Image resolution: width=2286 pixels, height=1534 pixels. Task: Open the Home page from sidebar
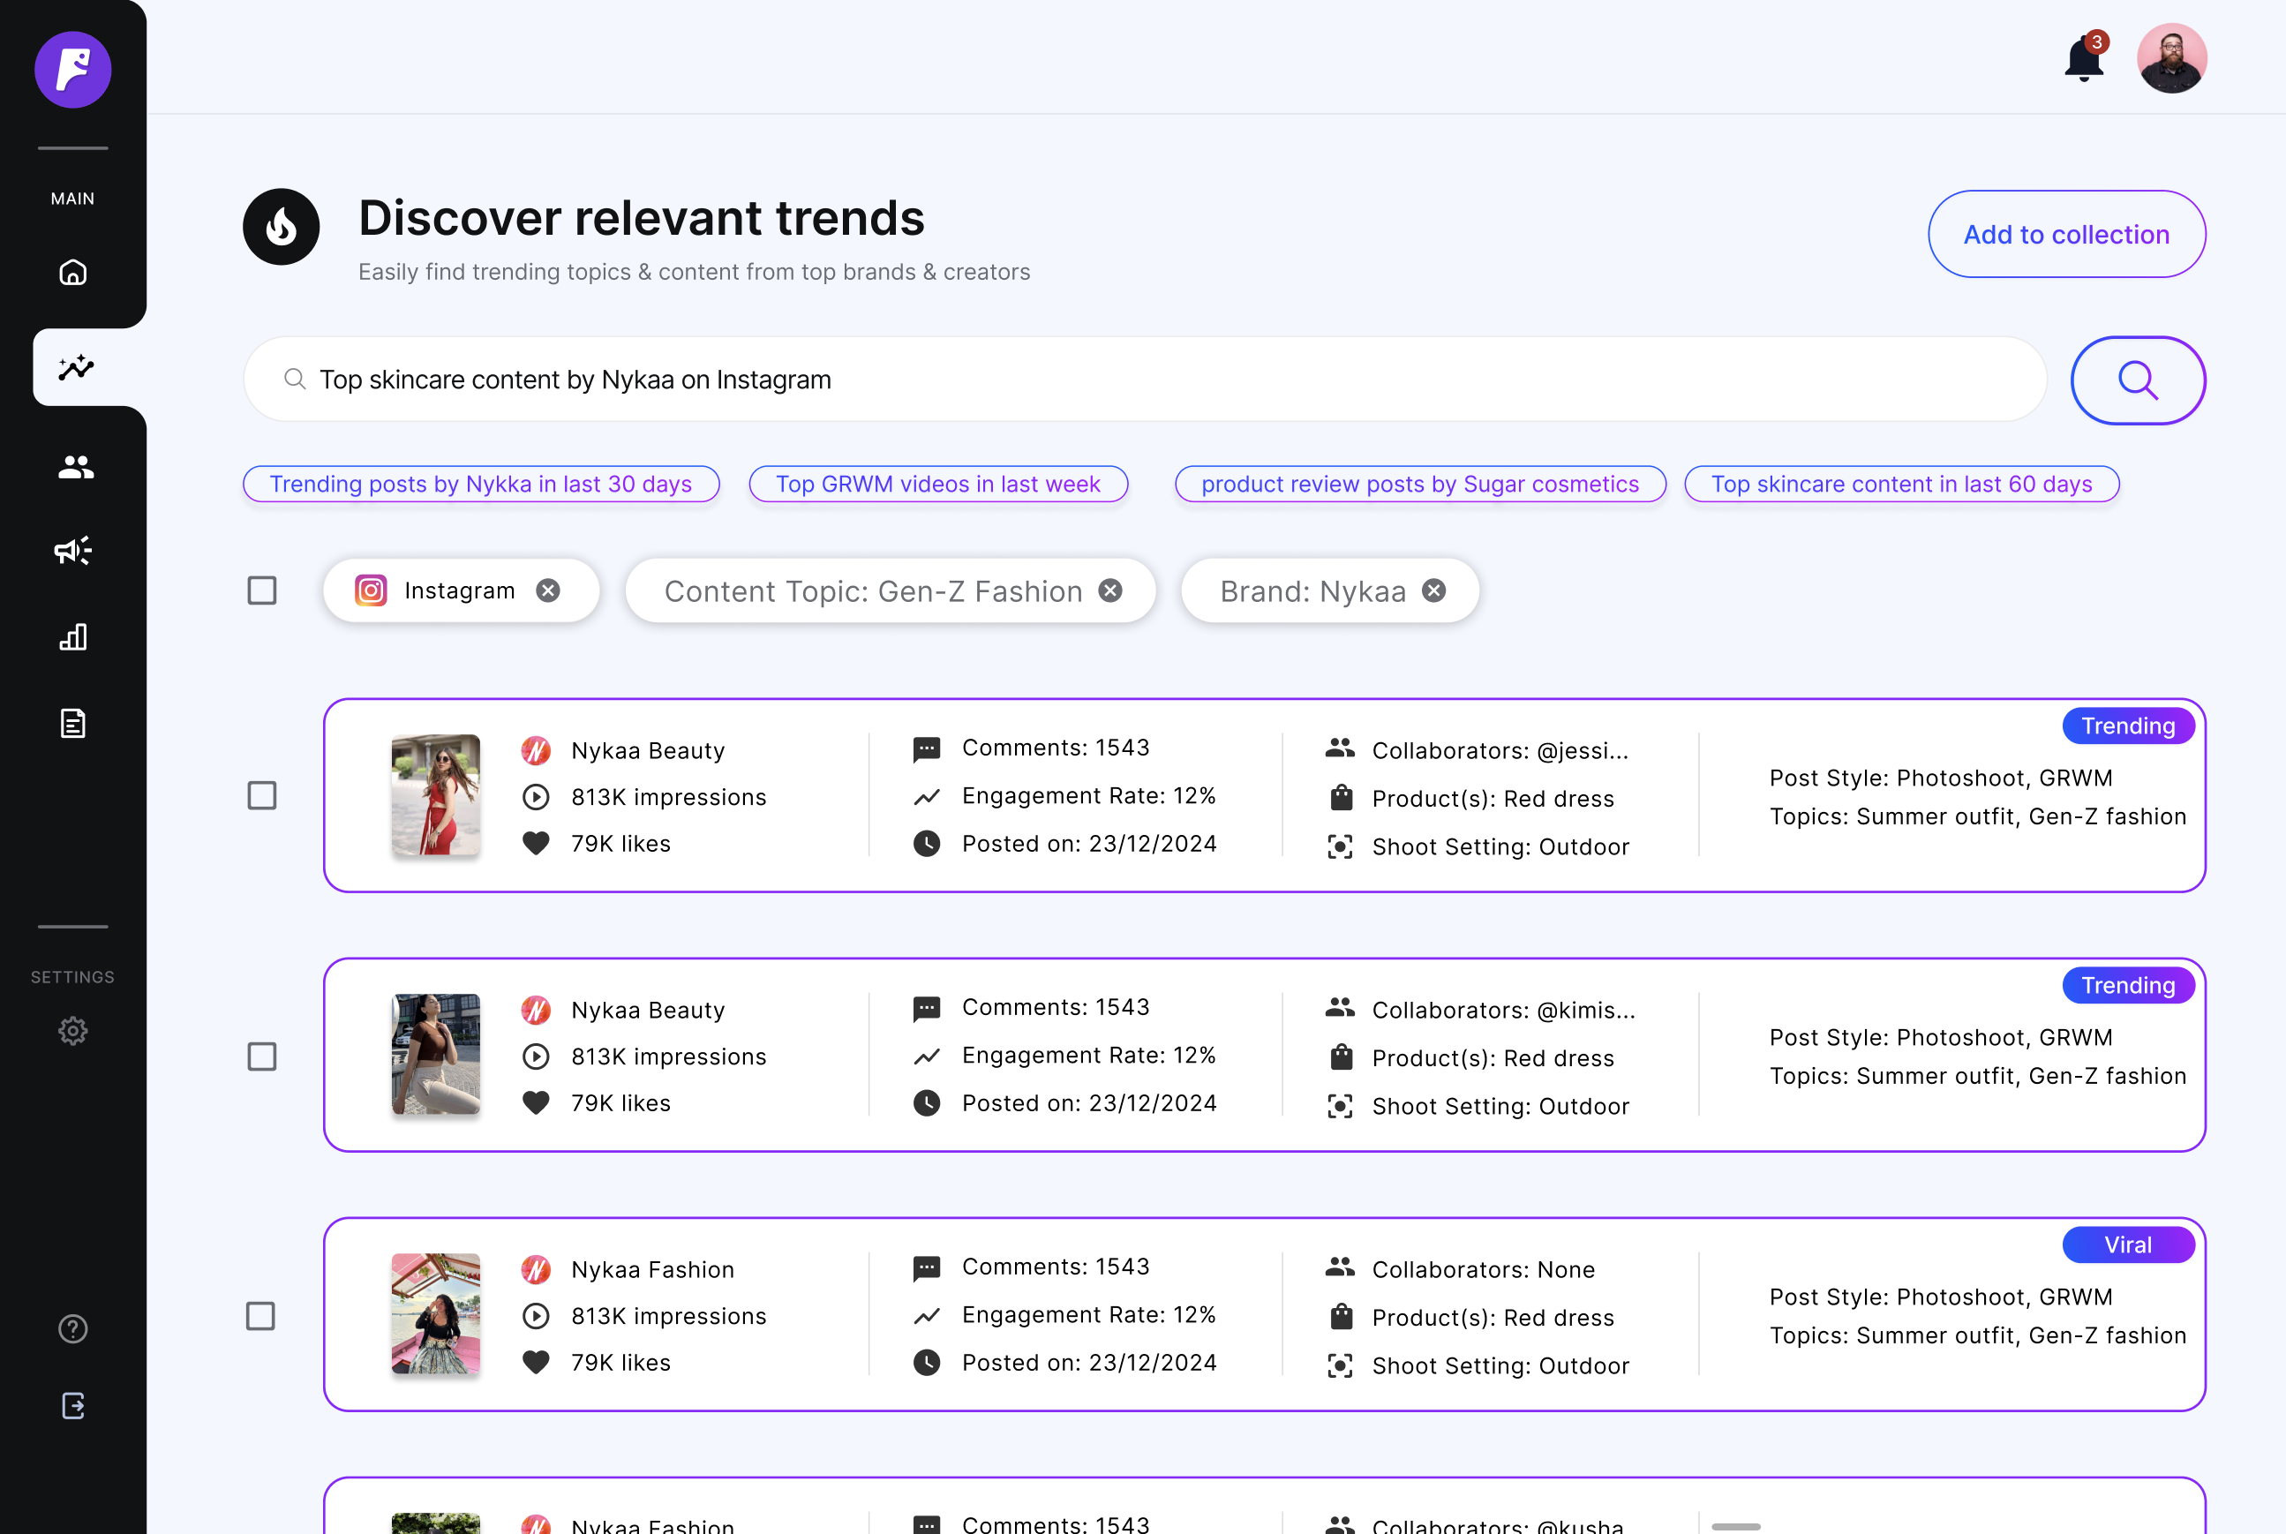coord(73,272)
